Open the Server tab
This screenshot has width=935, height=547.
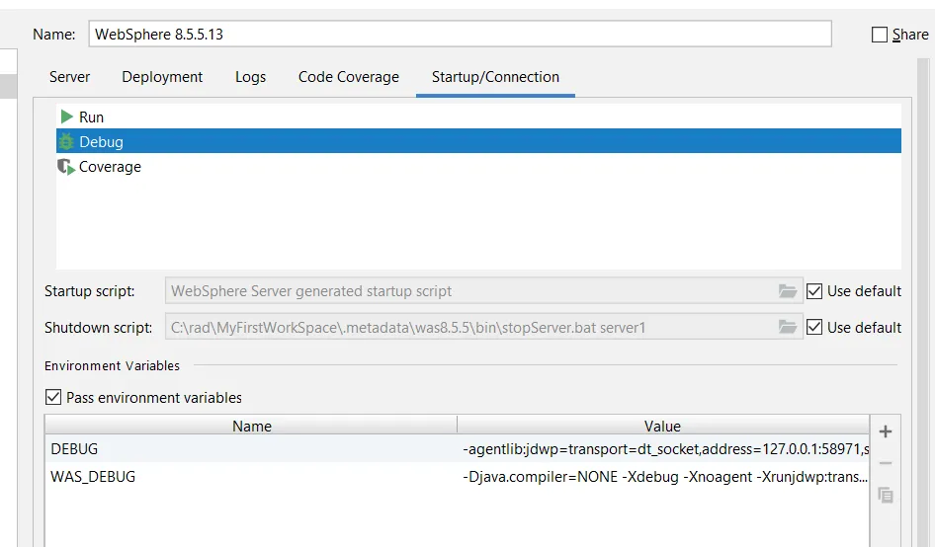tap(70, 77)
